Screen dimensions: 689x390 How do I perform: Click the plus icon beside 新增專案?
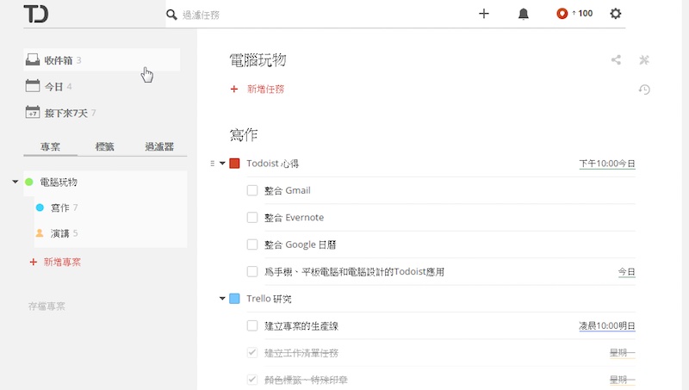pos(33,263)
